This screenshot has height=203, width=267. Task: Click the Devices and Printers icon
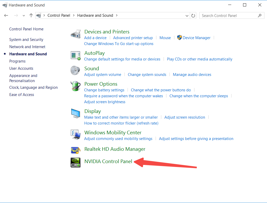(76, 34)
